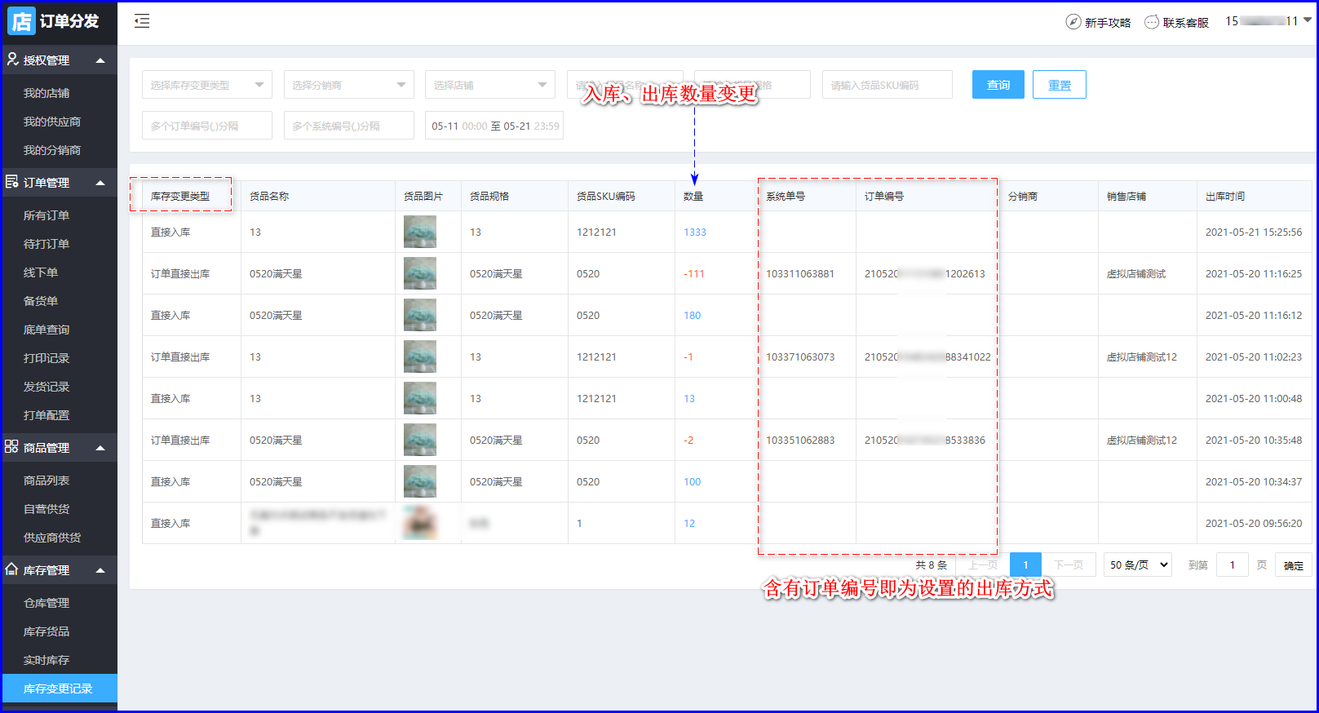Open the 选择库存变更类型 dropdown
This screenshot has width=1319, height=713.
[x=207, y=85]
